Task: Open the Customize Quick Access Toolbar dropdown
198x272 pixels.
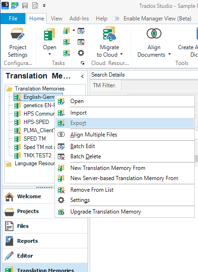Action: coord(44,6)
